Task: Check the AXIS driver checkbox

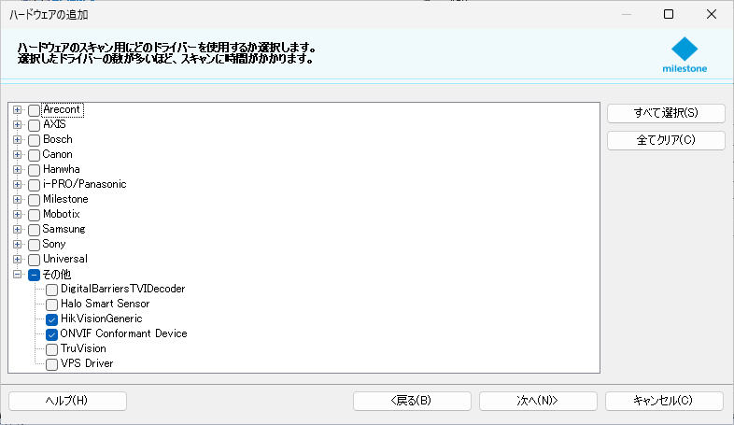Action: [x=34, y=125]
